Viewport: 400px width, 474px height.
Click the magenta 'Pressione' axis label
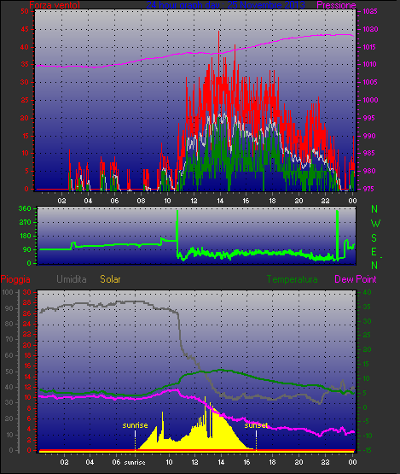pyautogui.click(x=336, y=5)
